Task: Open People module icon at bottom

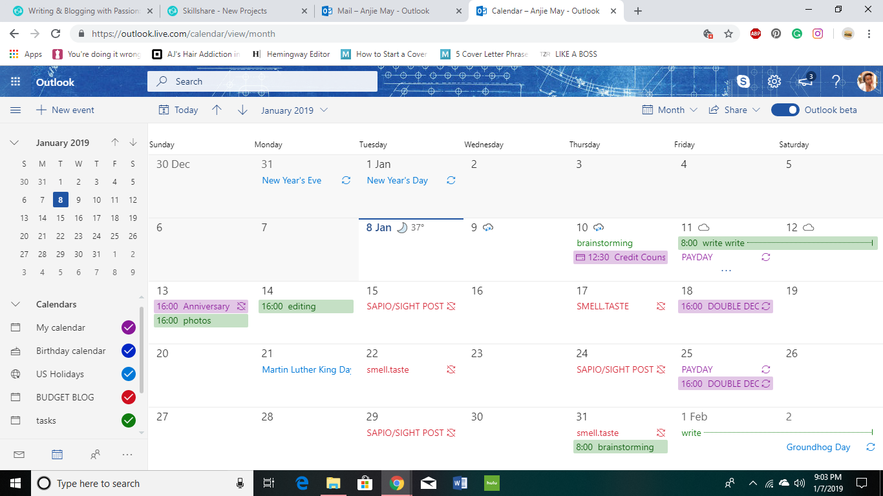Action: click(95, 455)
